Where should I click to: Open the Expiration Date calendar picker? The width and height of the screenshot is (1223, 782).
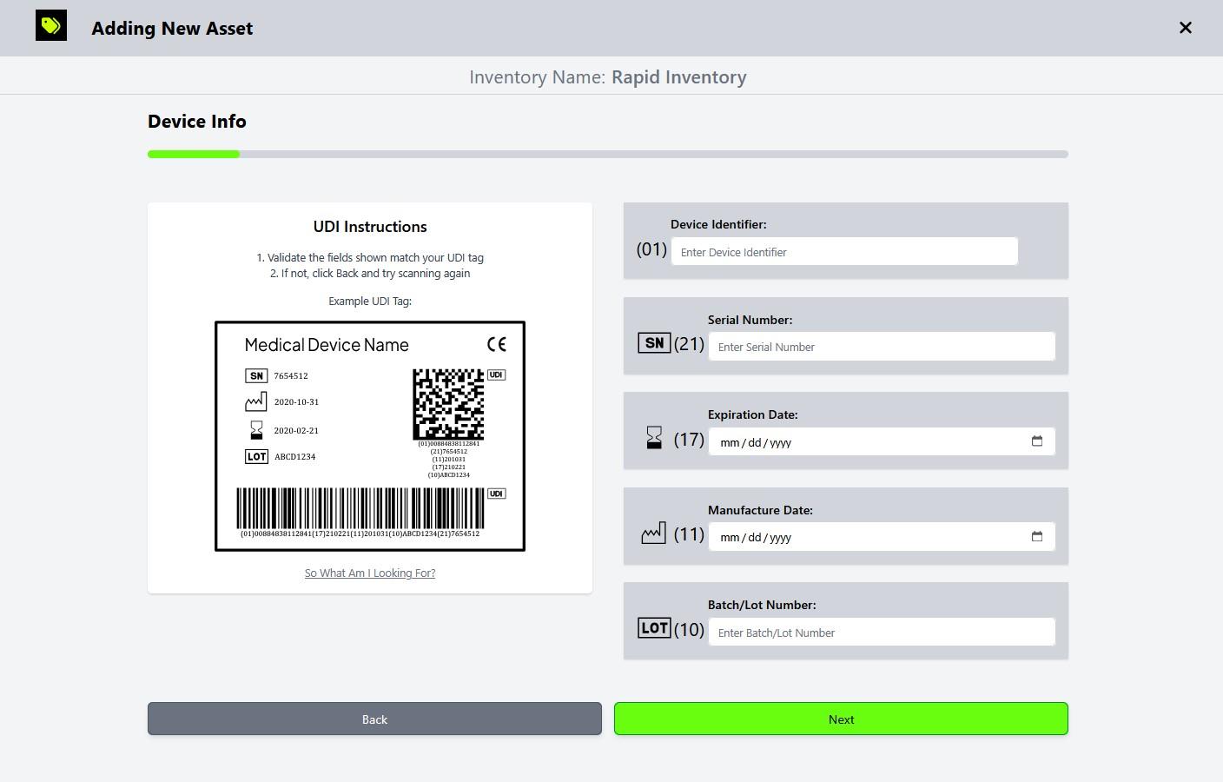tap(1037, 441)
